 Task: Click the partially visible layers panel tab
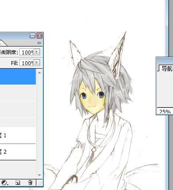pos(3,43)
